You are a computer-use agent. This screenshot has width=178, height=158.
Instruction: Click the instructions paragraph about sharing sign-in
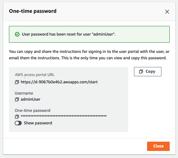click(x=89, y=55)
